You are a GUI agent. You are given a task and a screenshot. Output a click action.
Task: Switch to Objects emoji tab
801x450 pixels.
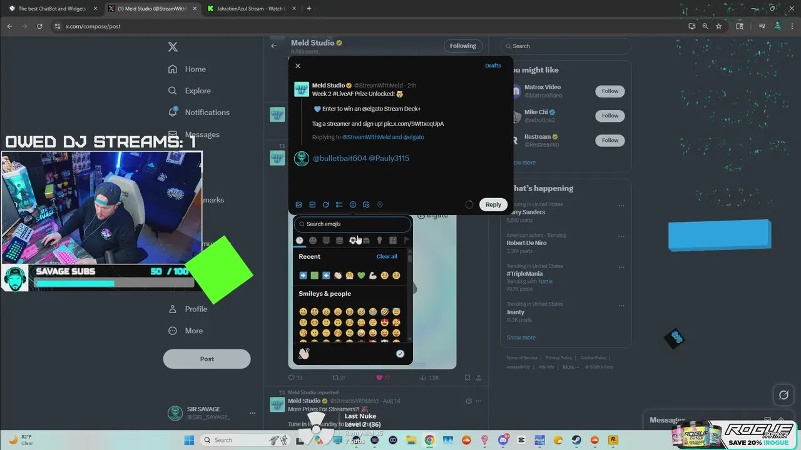click(x=379, y=240)
